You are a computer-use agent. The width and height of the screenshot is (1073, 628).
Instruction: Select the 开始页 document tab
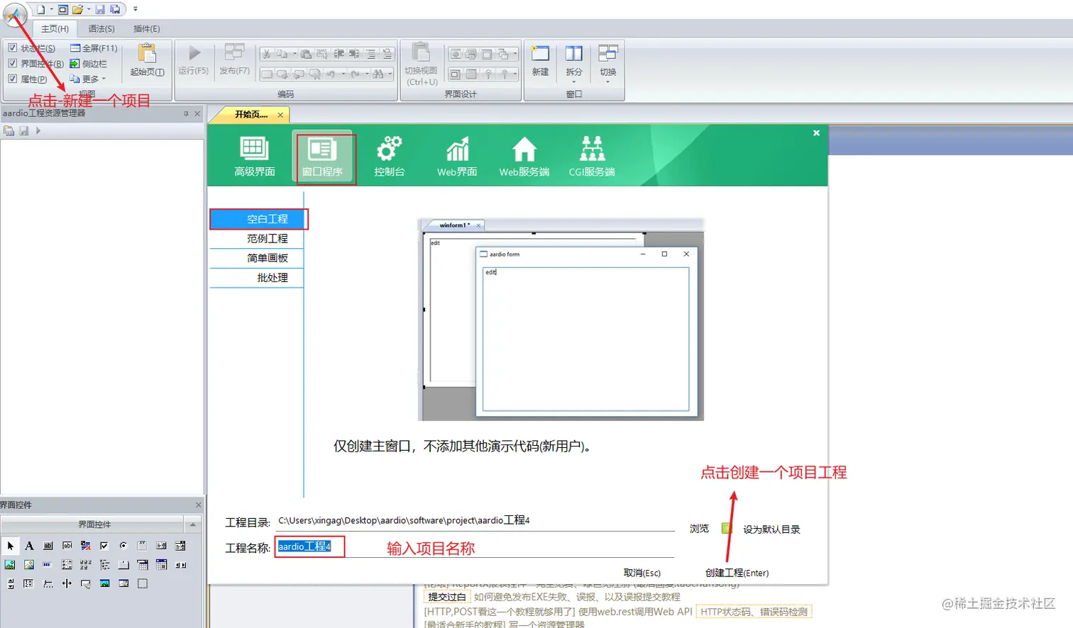tap(251, 114)
